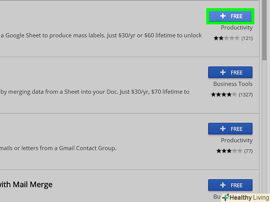This screenshot has width=270, height=202.
Task: Click FREE button beside the Mail Merge title
Action: (x=230, y=185)
